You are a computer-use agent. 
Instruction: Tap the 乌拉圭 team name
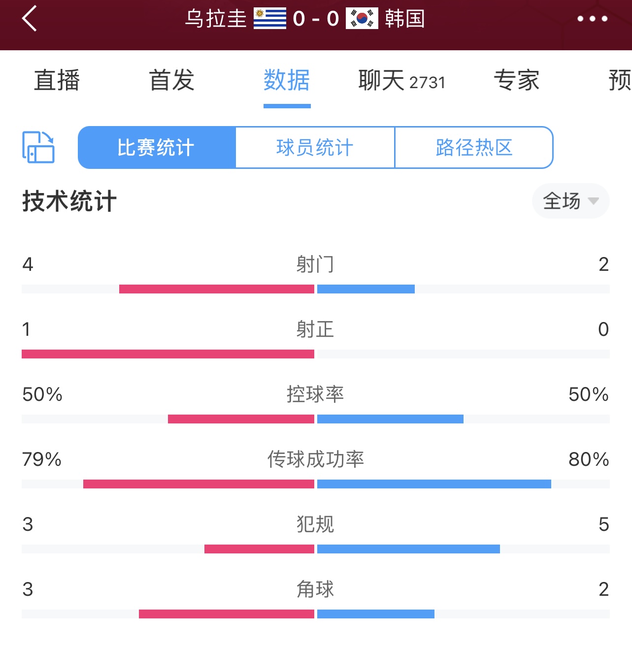click(x=216, y=19)
